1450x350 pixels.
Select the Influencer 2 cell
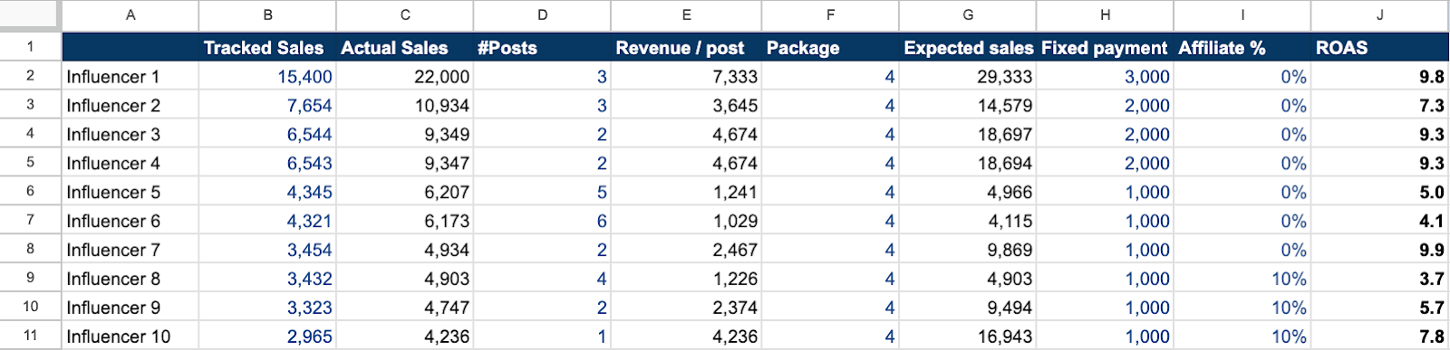click(x=130, y=106)
